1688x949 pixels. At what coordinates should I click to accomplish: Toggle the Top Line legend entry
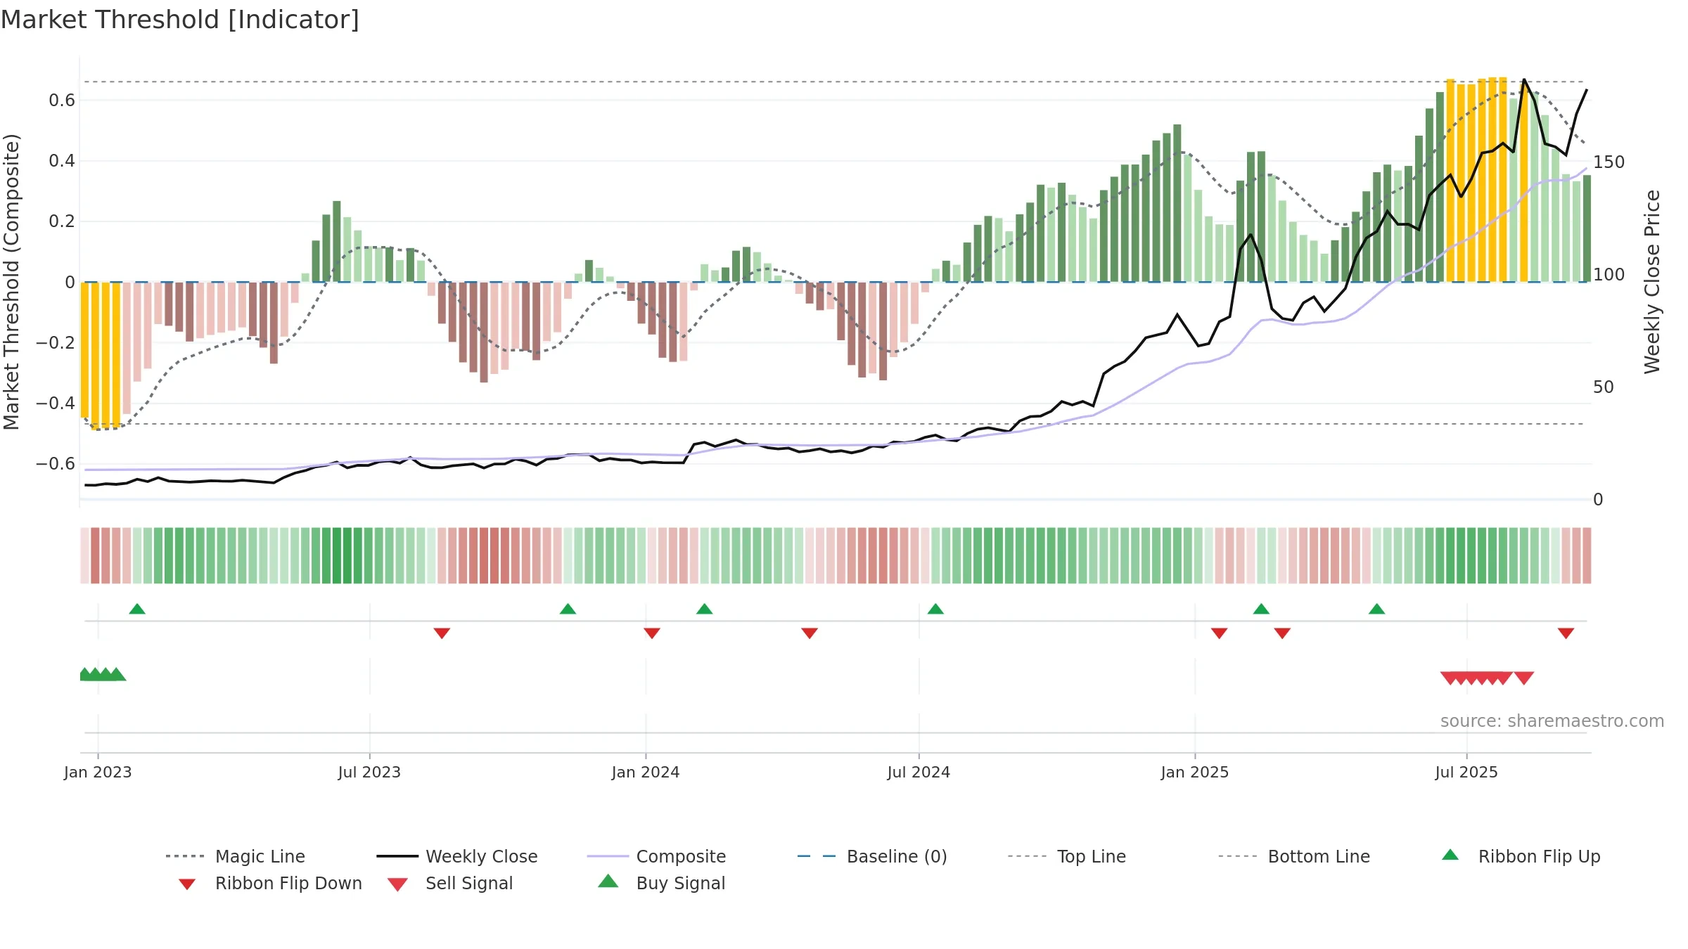click(x=1067, y=856)
